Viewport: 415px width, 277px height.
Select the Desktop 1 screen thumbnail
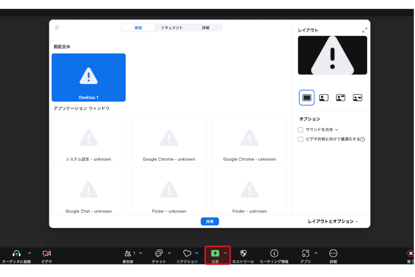(x=89, y=77)
